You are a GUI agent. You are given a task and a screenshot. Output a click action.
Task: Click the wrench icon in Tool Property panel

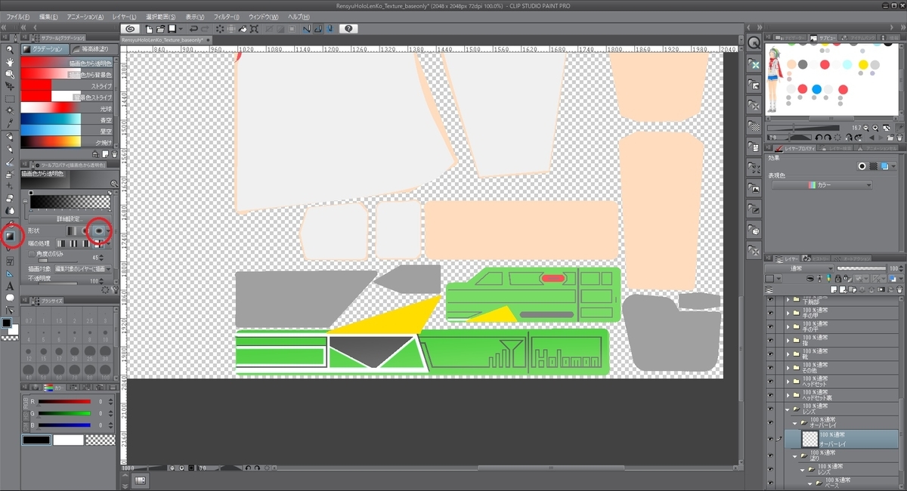pyautogui.click(x=113, y=289)
